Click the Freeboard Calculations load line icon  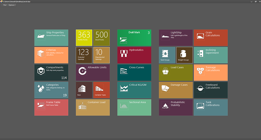(x=200, y=88)
